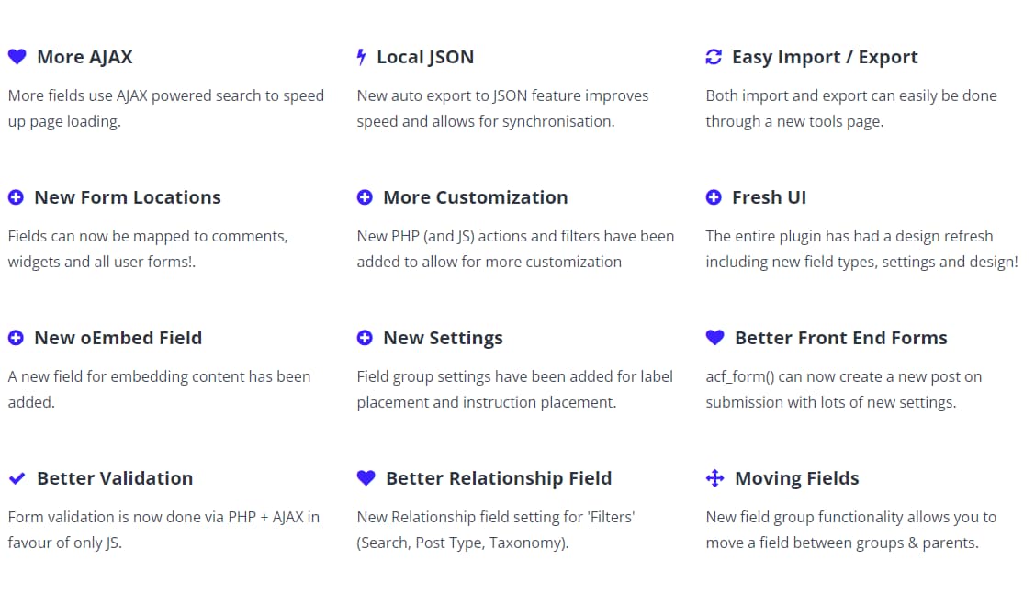Click the New Settings heading text

(x=443, y=338)
